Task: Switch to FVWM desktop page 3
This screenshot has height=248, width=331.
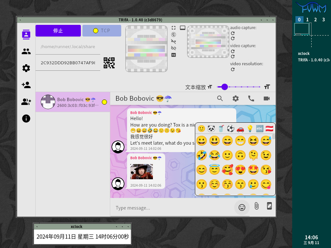Action: tap(323, 20)
